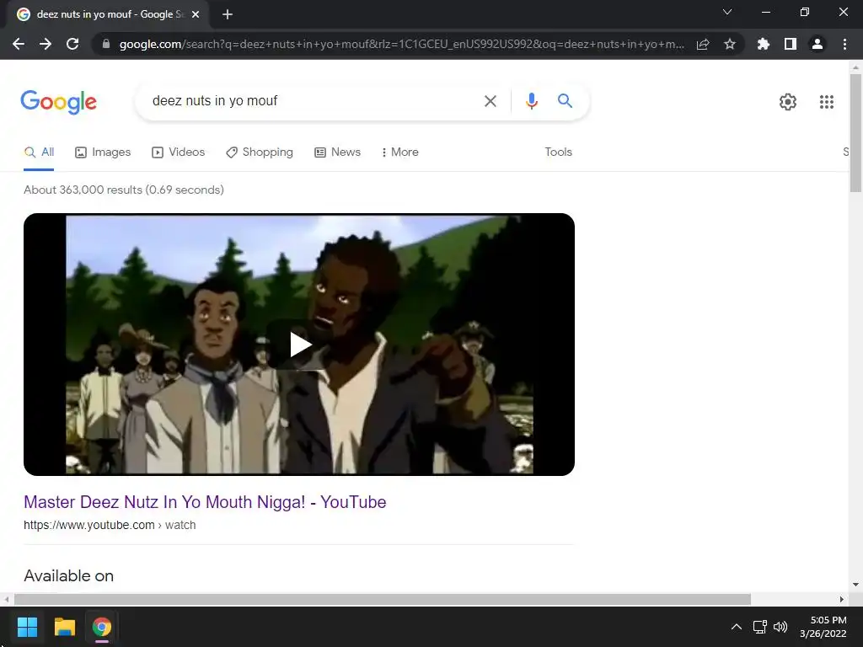Viewport: 863px width, 647px height.
Task: Click the vertical scrollbar thumb
Action: [855, 132]
